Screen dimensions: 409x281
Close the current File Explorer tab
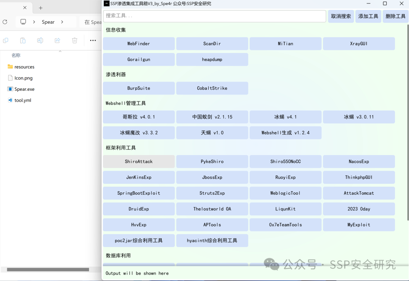(x=25, y=8)
